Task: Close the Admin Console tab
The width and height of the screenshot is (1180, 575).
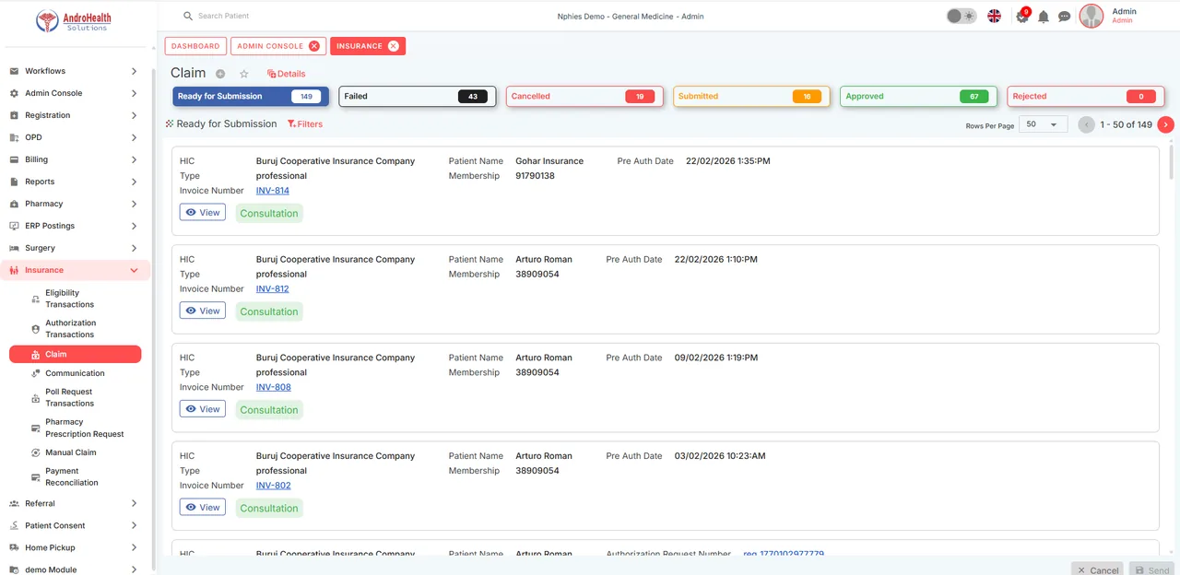Action: 314,46
